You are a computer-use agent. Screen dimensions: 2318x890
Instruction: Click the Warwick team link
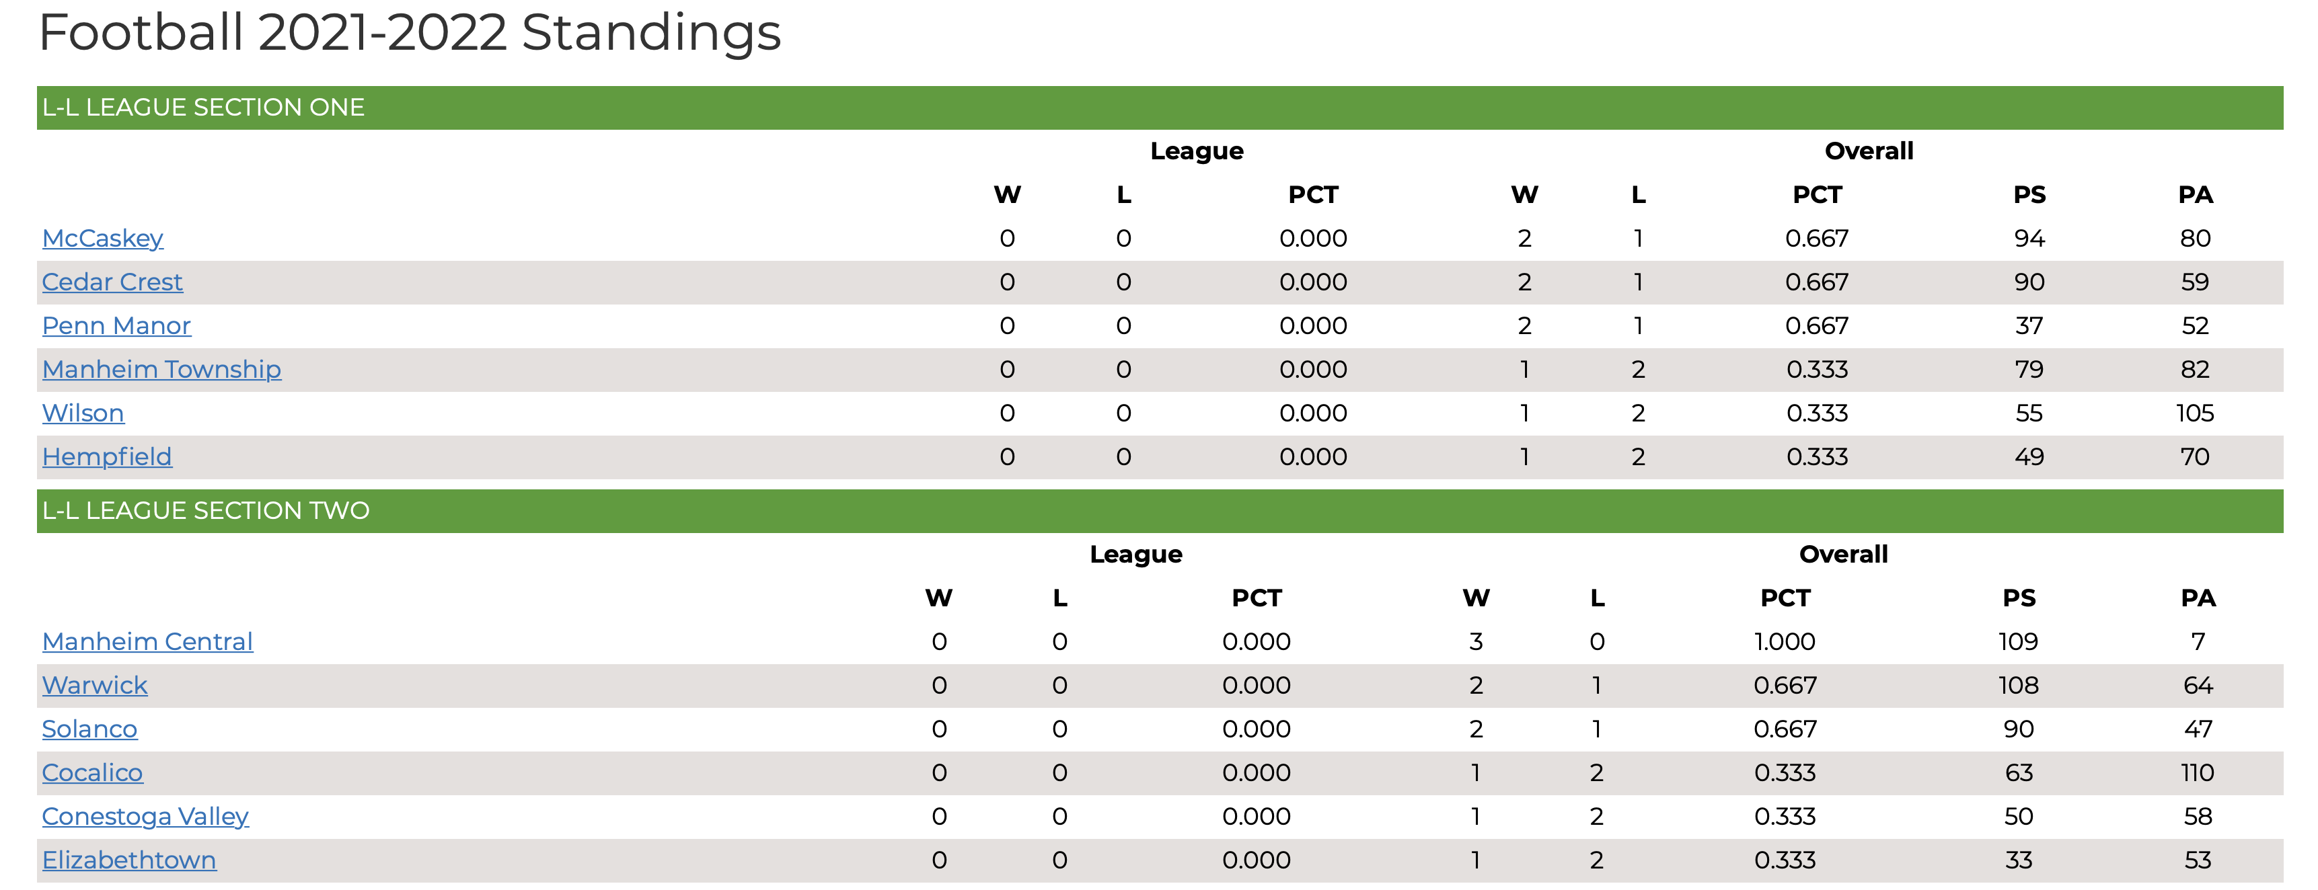(x=94, y=685)
